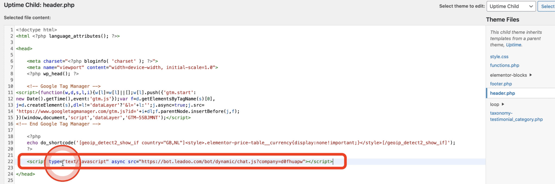The width and height of the screenshot is (555, 184).
Task: Select header.php in Theme Files
Action: click(502, 93)
